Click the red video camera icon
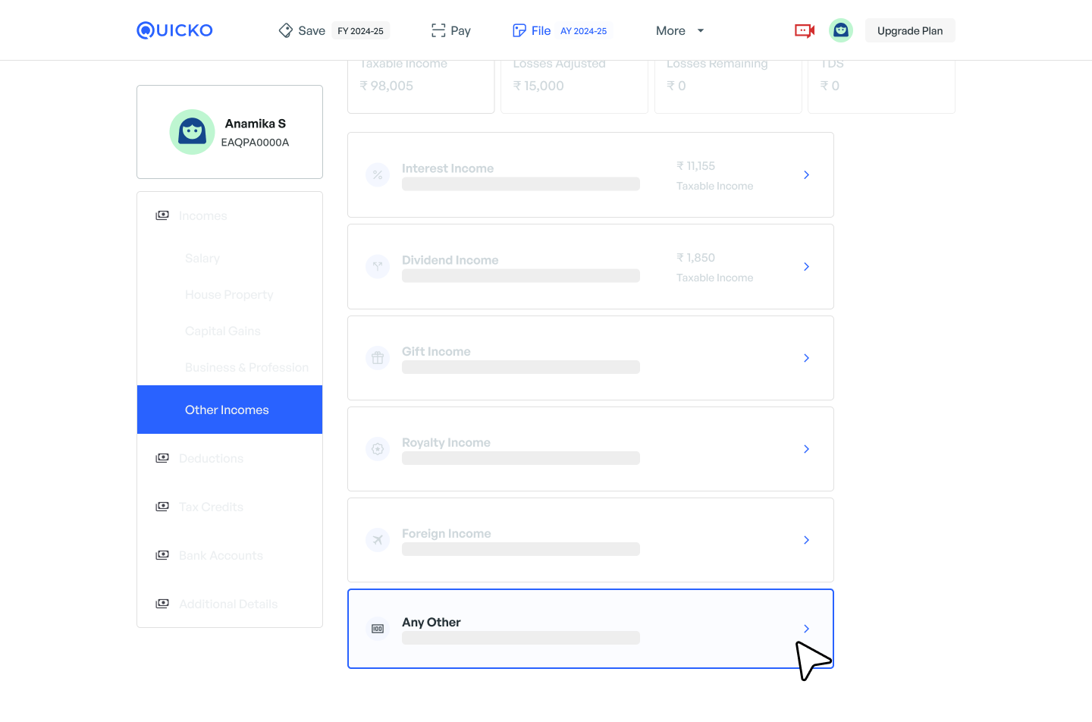Viewport: 1092px width, 722px height. 804,30
